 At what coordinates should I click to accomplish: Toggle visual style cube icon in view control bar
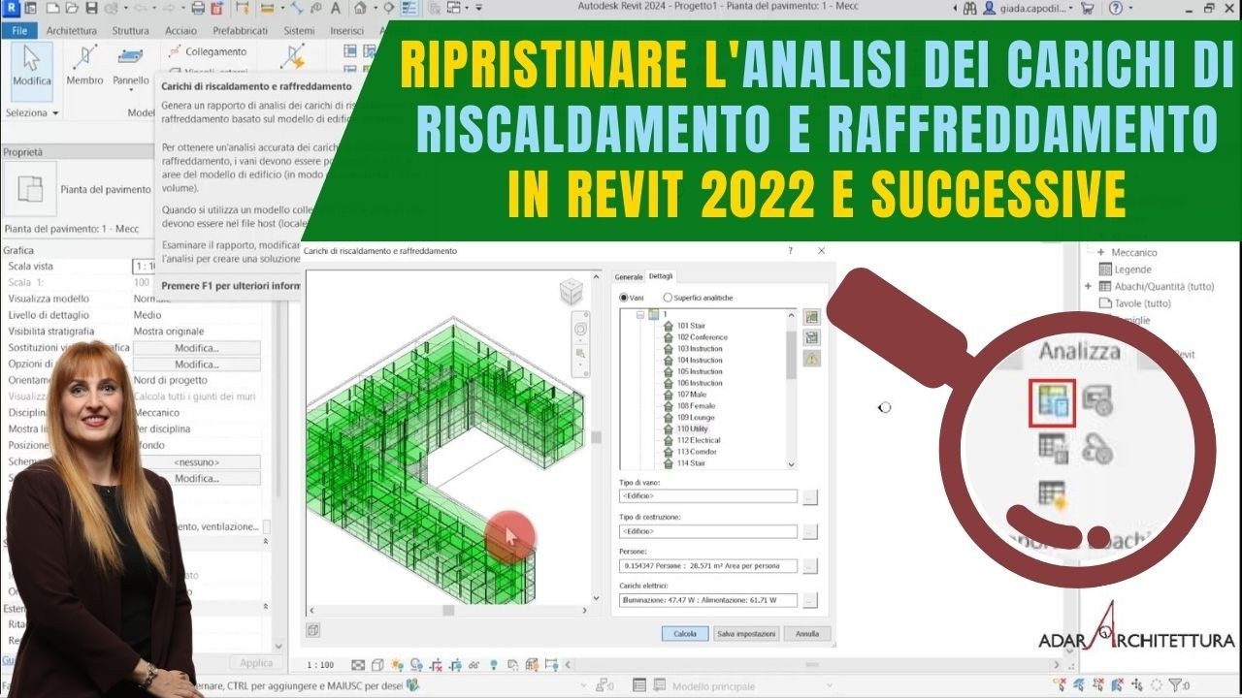point(376,665)
